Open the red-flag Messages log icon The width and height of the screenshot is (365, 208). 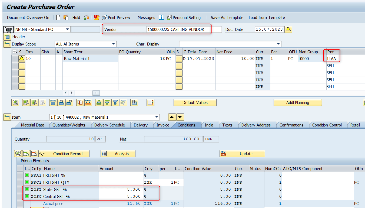click(x=97, y=17)
